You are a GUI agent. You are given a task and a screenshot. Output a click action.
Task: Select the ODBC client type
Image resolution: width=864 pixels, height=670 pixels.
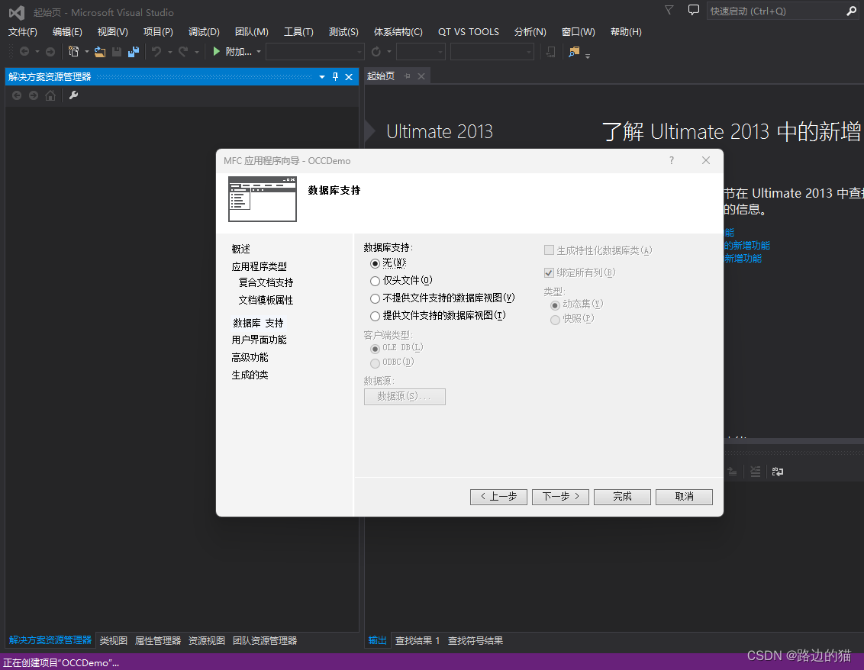(392, 362)
